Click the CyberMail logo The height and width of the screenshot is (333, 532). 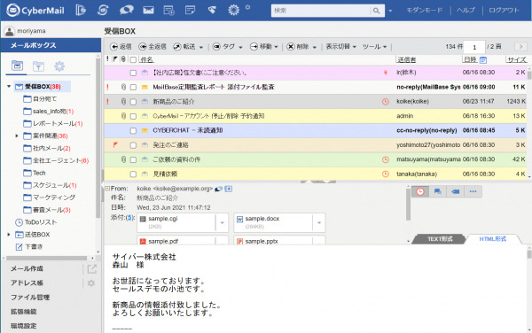[35, 10]
